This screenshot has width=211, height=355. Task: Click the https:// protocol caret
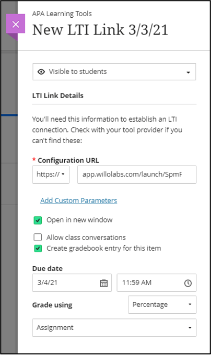(63, 174)
